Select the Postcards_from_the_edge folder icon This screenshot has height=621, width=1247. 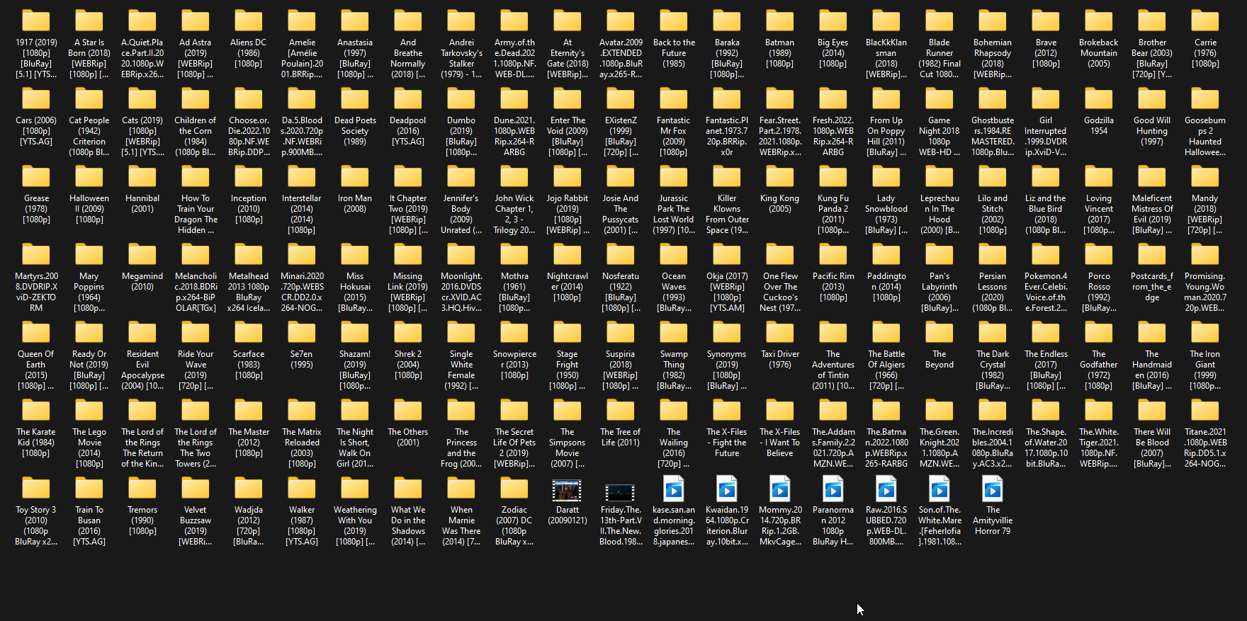click(1152, 255)
